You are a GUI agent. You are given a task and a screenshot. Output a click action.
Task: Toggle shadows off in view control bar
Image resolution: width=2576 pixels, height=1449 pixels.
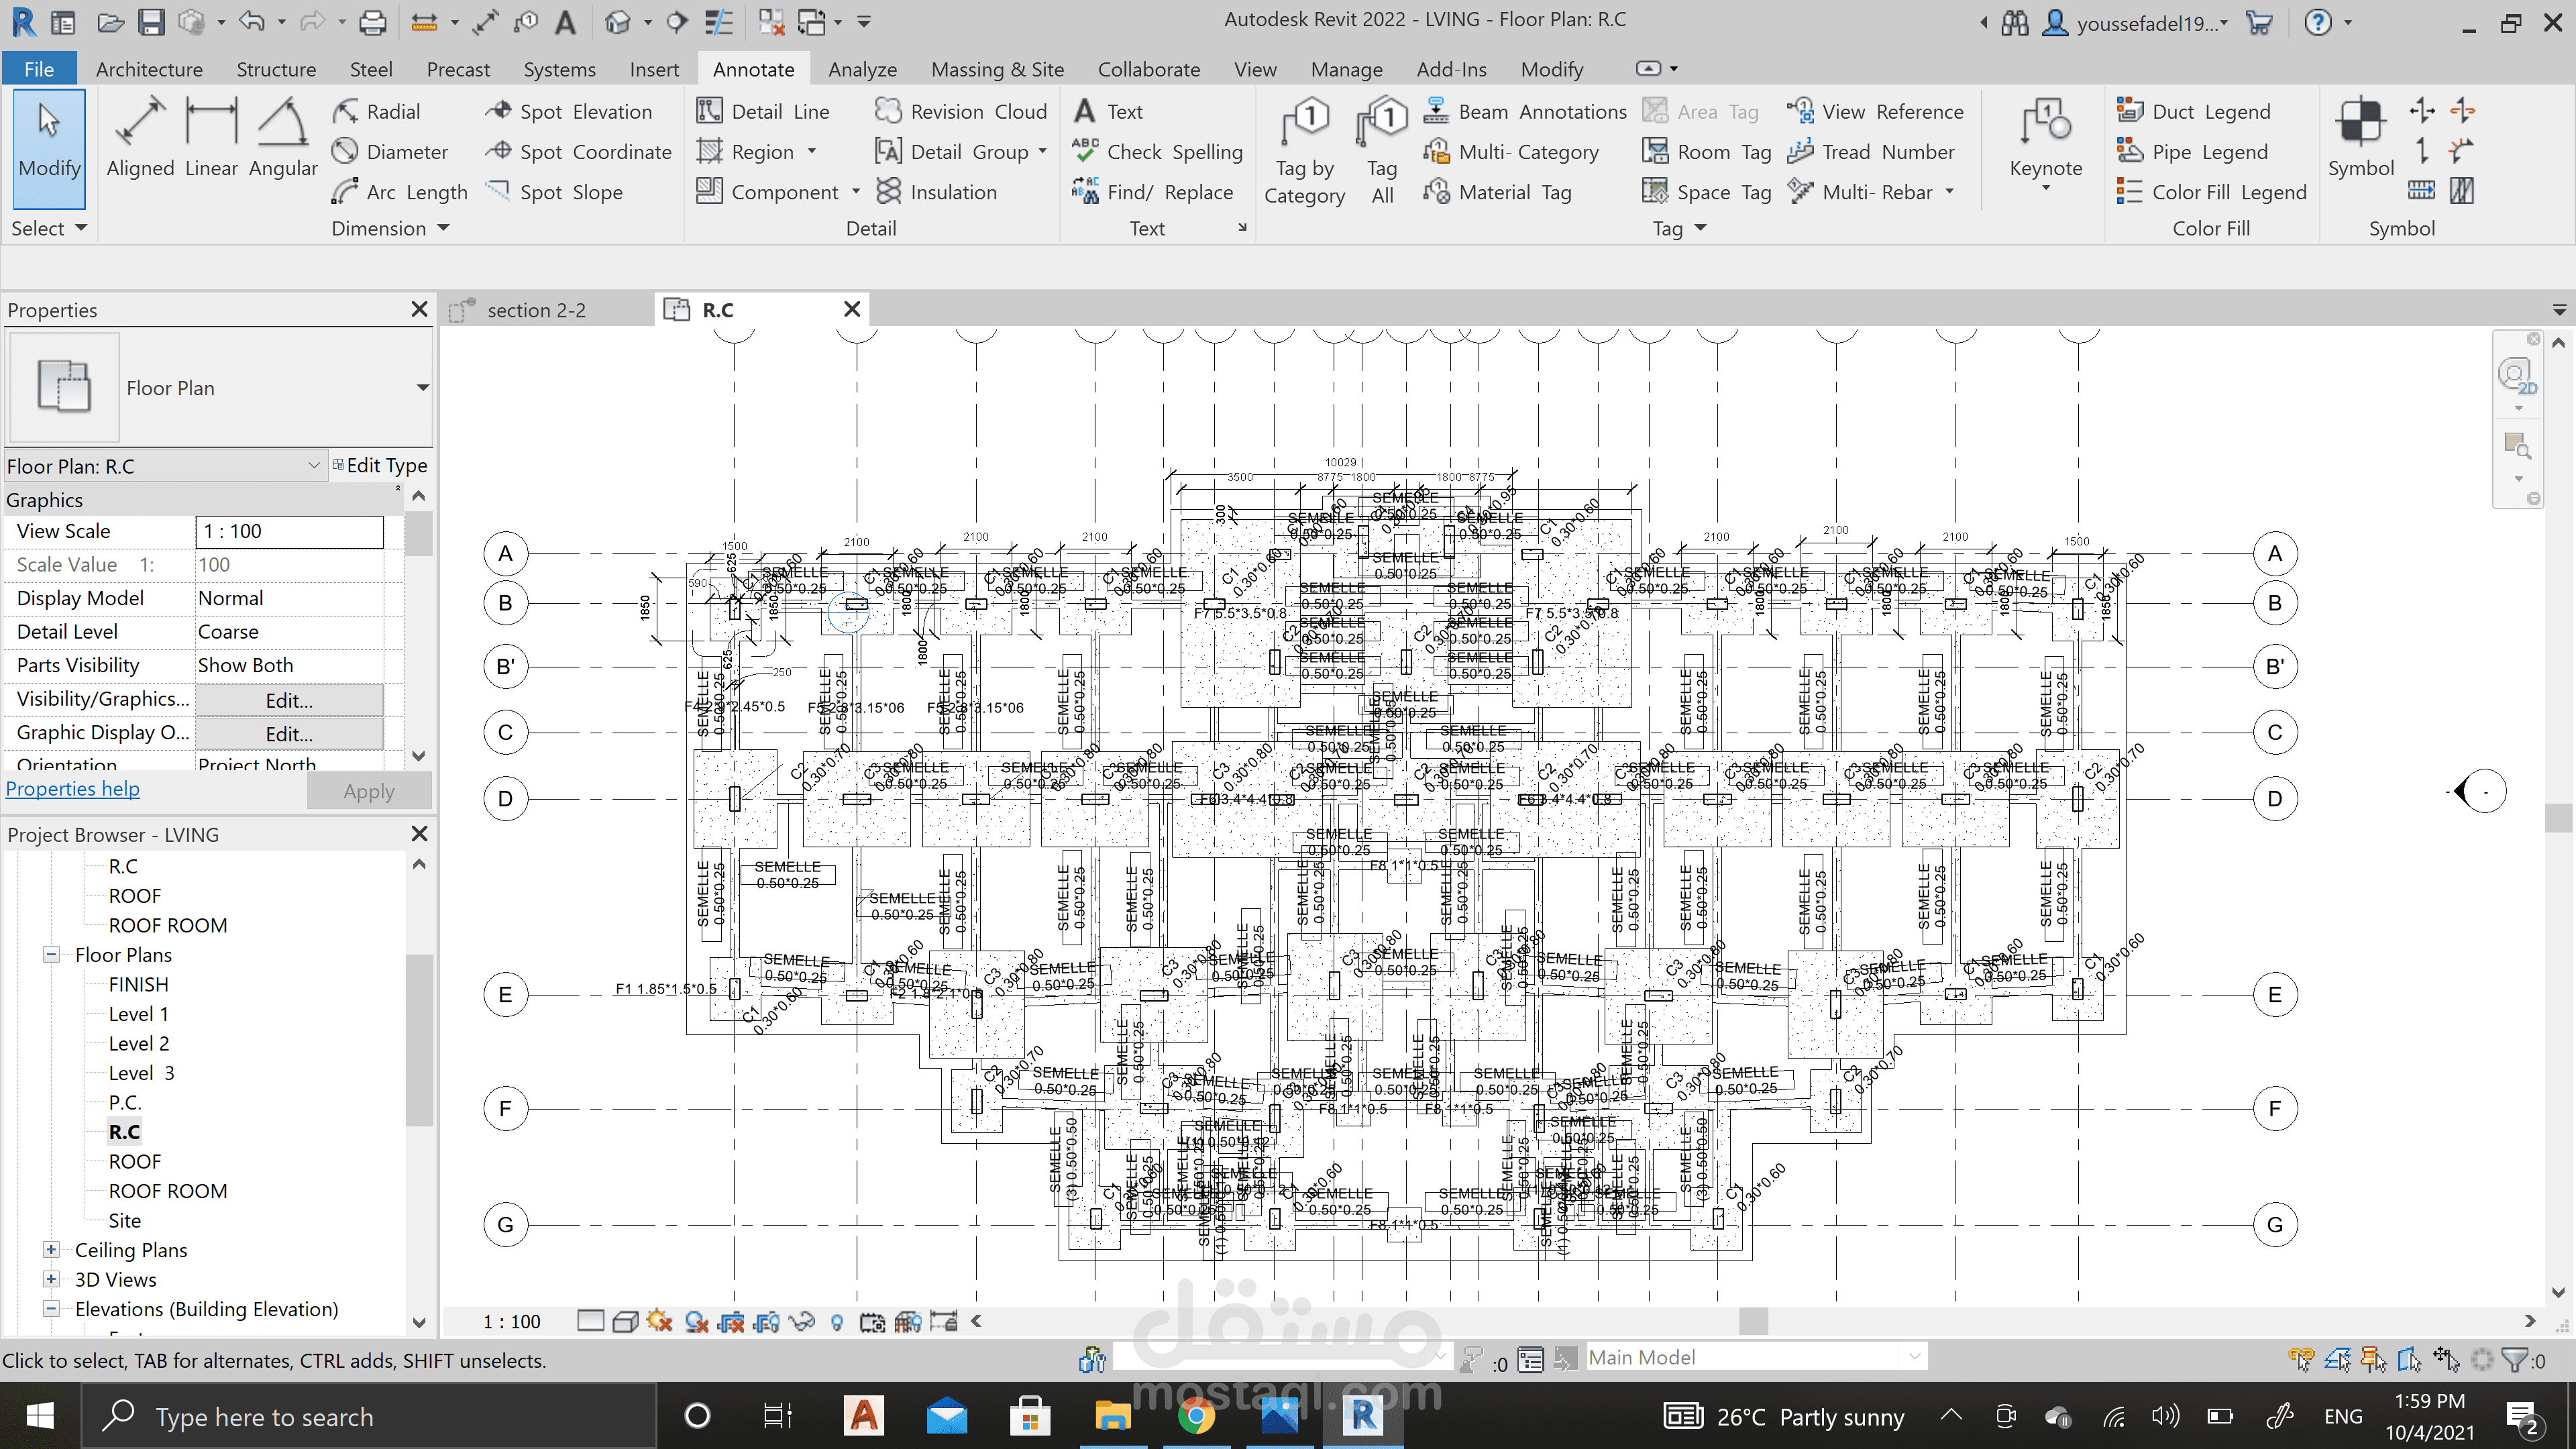point(696,1321)
